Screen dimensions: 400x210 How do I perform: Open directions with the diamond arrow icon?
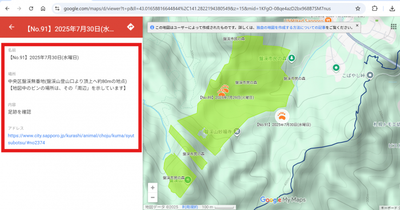click(131, 27)
